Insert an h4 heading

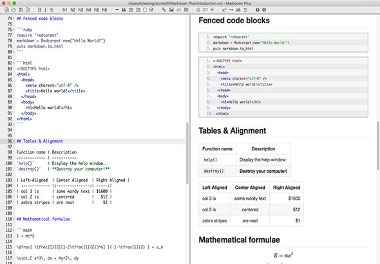[x=89, y=10]
